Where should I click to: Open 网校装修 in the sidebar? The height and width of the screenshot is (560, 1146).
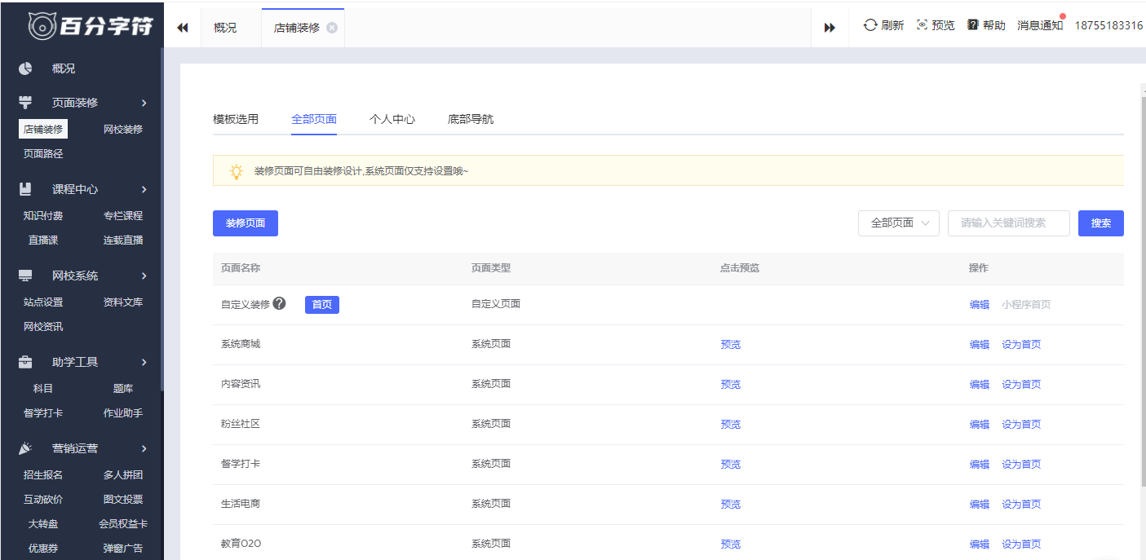click(x=123, y=129)
